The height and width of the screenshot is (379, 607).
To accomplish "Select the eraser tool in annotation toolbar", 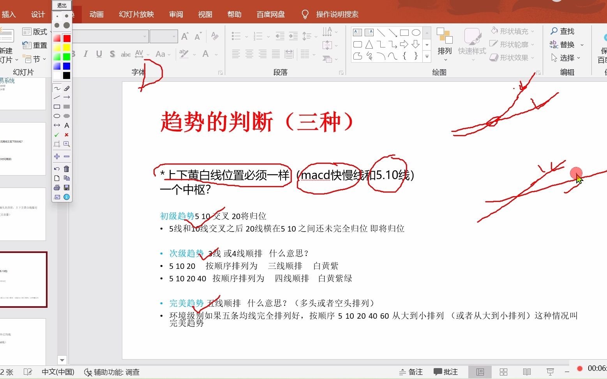I will point(67,88).
